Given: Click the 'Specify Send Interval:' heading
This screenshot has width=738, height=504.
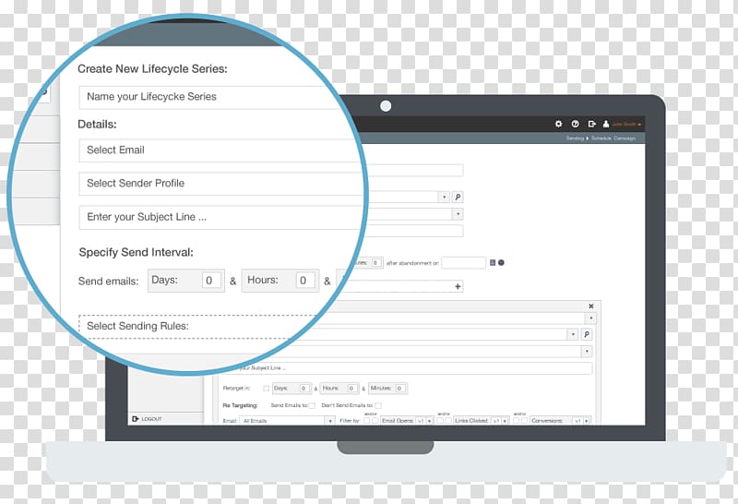Looking at the screenshot, I should [x=136, y=253].
